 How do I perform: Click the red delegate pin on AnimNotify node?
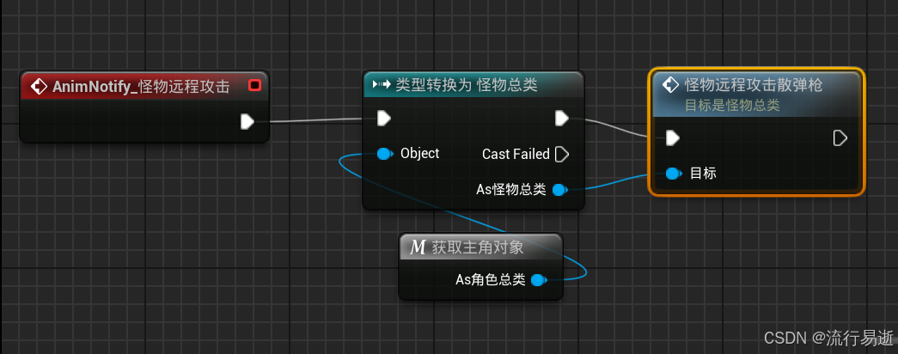point(255,86)
